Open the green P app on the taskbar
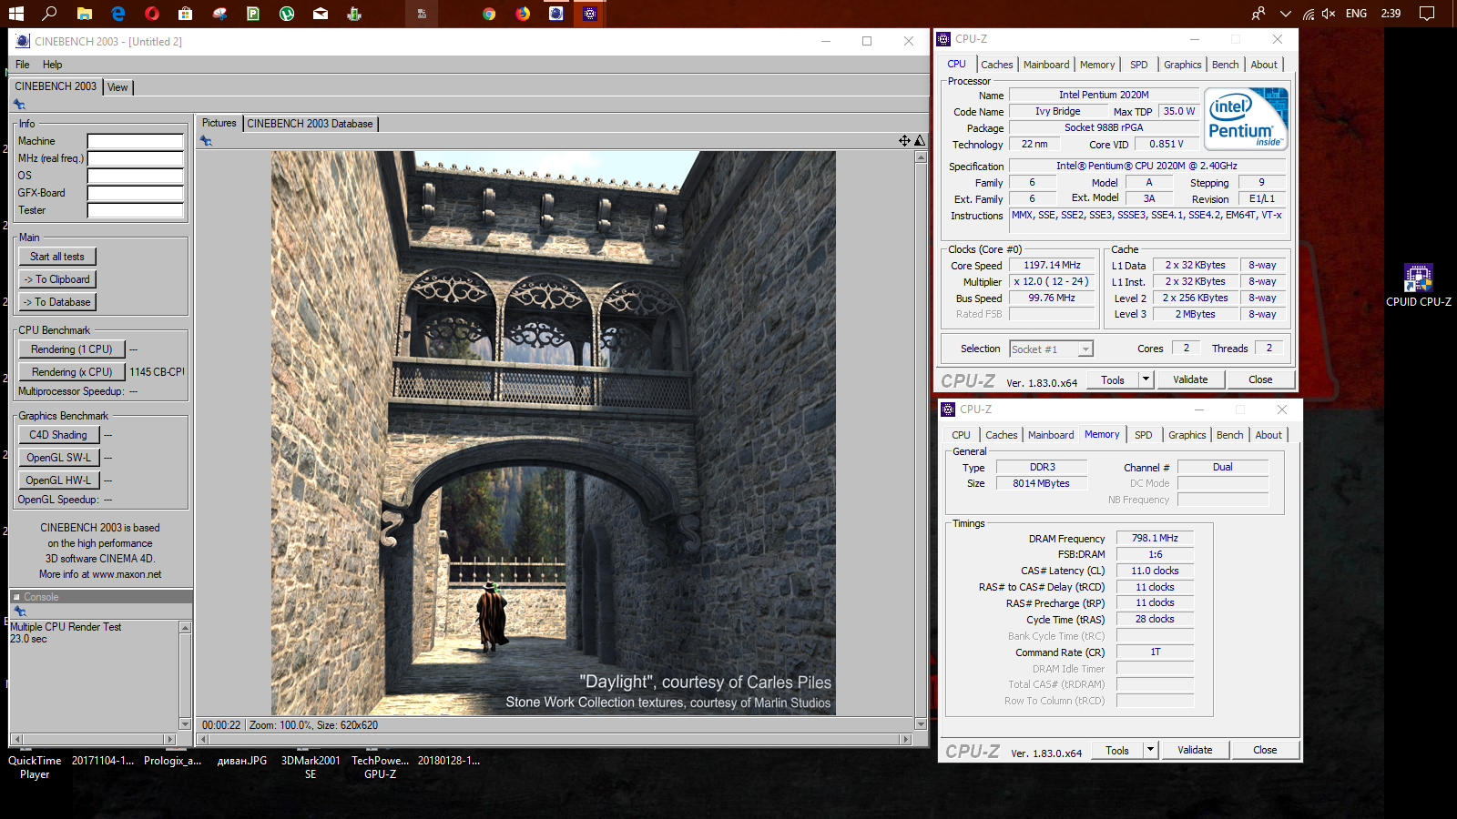Image resolution: width=1457 pixels, height=819 pixels. [253, 14]
